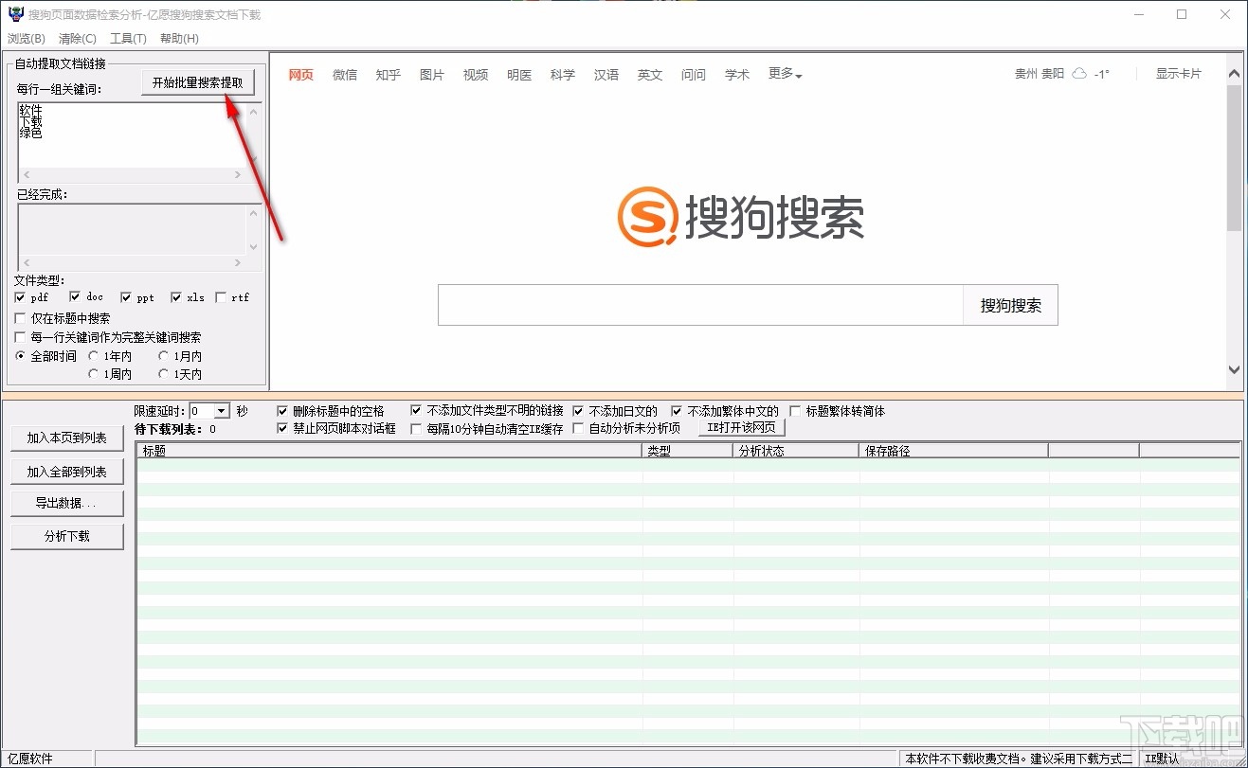Image resolution: width=1248 pixels, height=768 pixels.
Task: Select the 1天内 time filter
Action: coord(164,374)
